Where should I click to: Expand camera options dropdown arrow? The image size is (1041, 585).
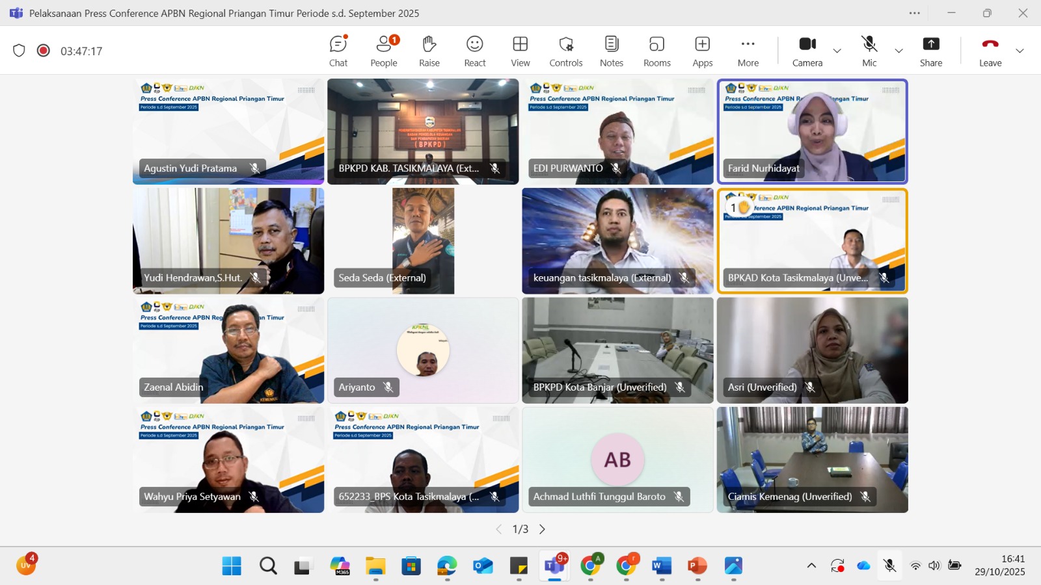tap(837, 51)
